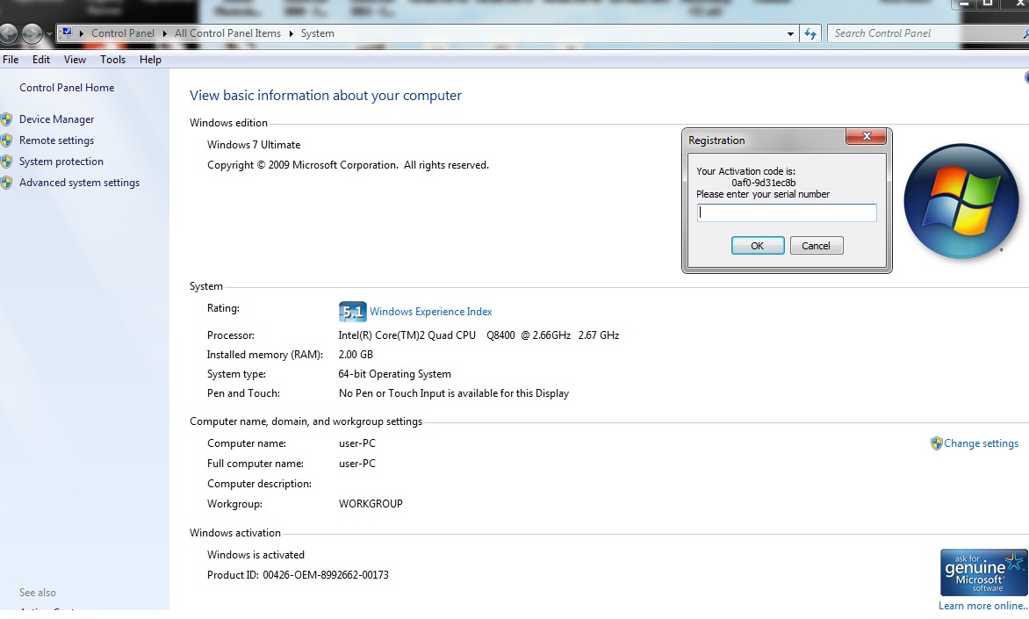The width and height of the screenshot is (1029, 619).
Task: Click shield icon next to Remote settings
Action: point(6,140)
